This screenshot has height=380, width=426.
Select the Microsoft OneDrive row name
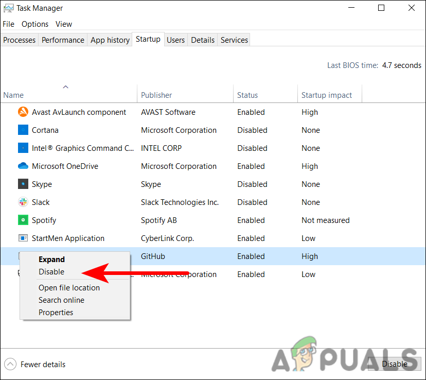pyautogui.click(x=65, y=166)
